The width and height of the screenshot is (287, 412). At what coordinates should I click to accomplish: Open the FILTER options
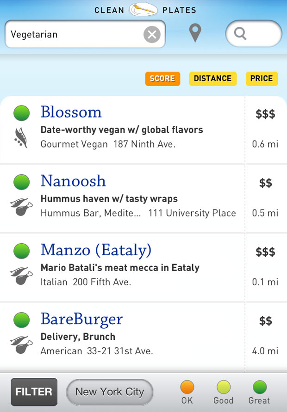33,392
